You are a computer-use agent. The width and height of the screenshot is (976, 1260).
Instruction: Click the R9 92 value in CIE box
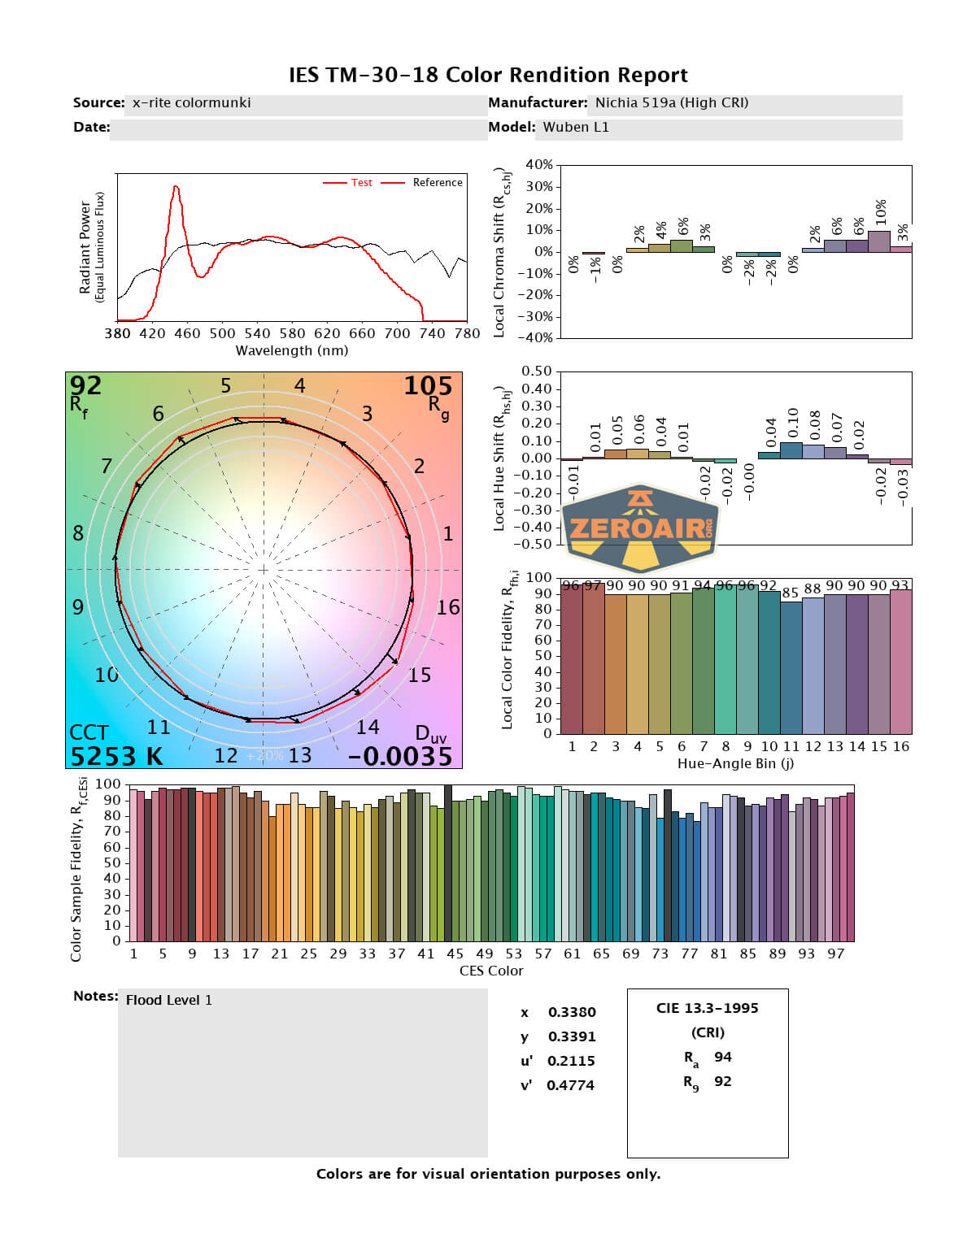coord(722,1081)
